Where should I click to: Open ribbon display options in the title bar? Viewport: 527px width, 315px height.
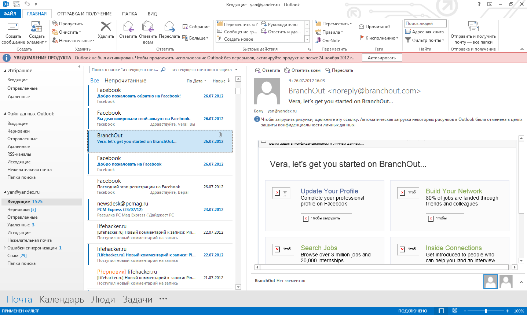point(490,4)
